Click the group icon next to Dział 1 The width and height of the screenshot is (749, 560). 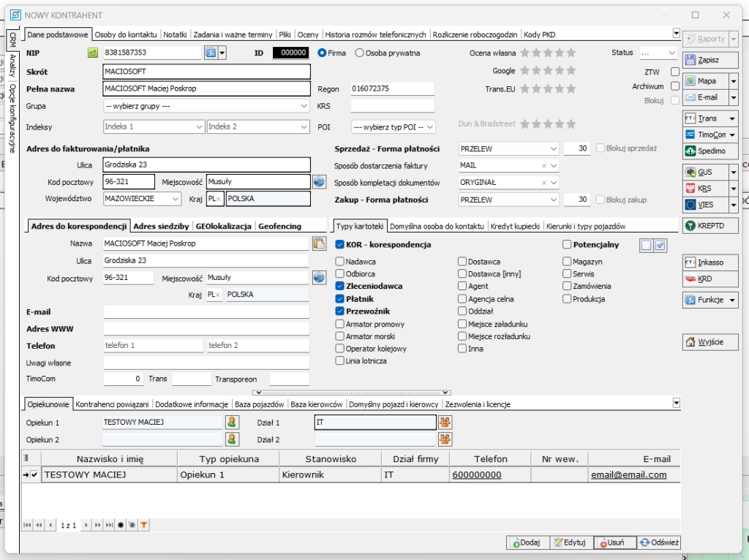[x=445, y=422]
